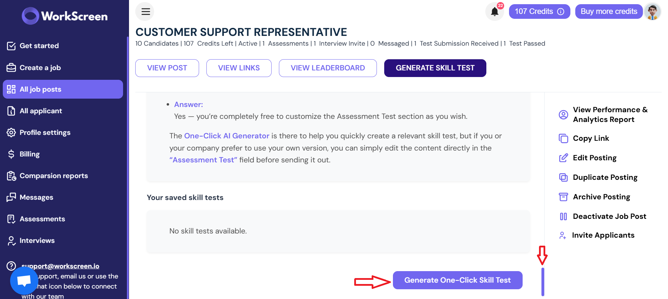
Task: Click the One-Click AI Generator link
Action: (227, 136)
